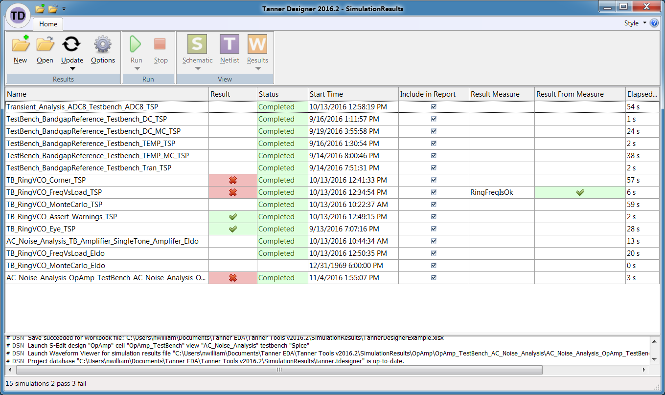Viewport: 665px width, 395px height.
Task: Toggle Include in Report for TB_RingVCO_FreqVsLoad_Eldo
Action: [x=434, y=253]
